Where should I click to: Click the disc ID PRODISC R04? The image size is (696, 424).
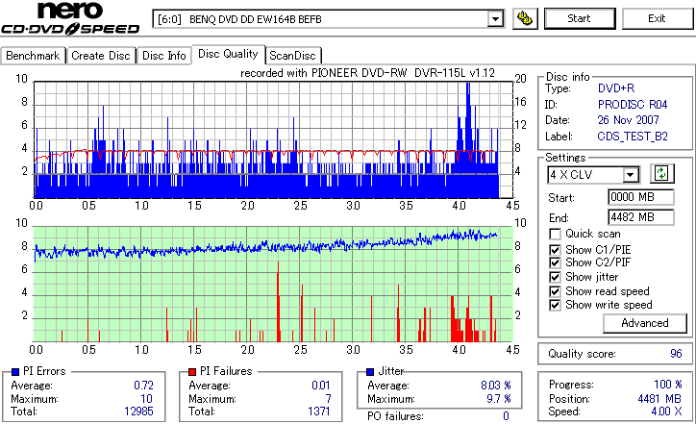(633, 105)
